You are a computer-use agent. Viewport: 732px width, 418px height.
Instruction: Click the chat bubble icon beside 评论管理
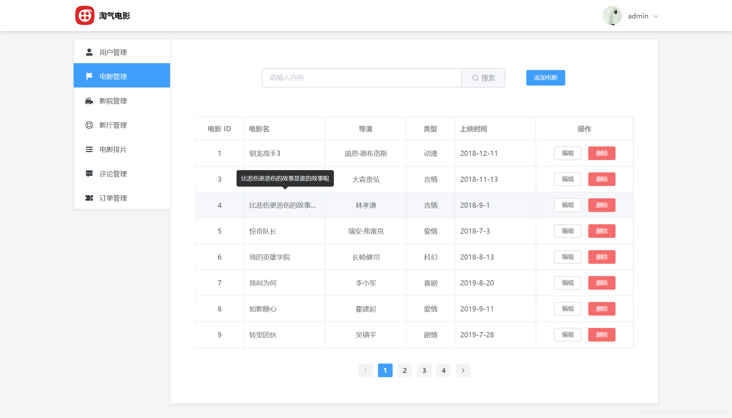(x=89, y=174)
